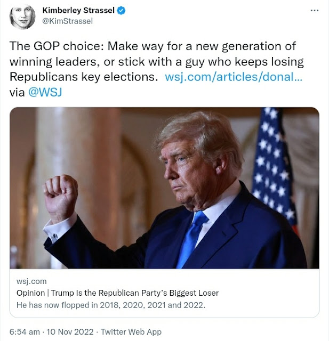329x341 pixels.
Task: Click 'Republicans key elections' tweet text
Action: (84, 77)
